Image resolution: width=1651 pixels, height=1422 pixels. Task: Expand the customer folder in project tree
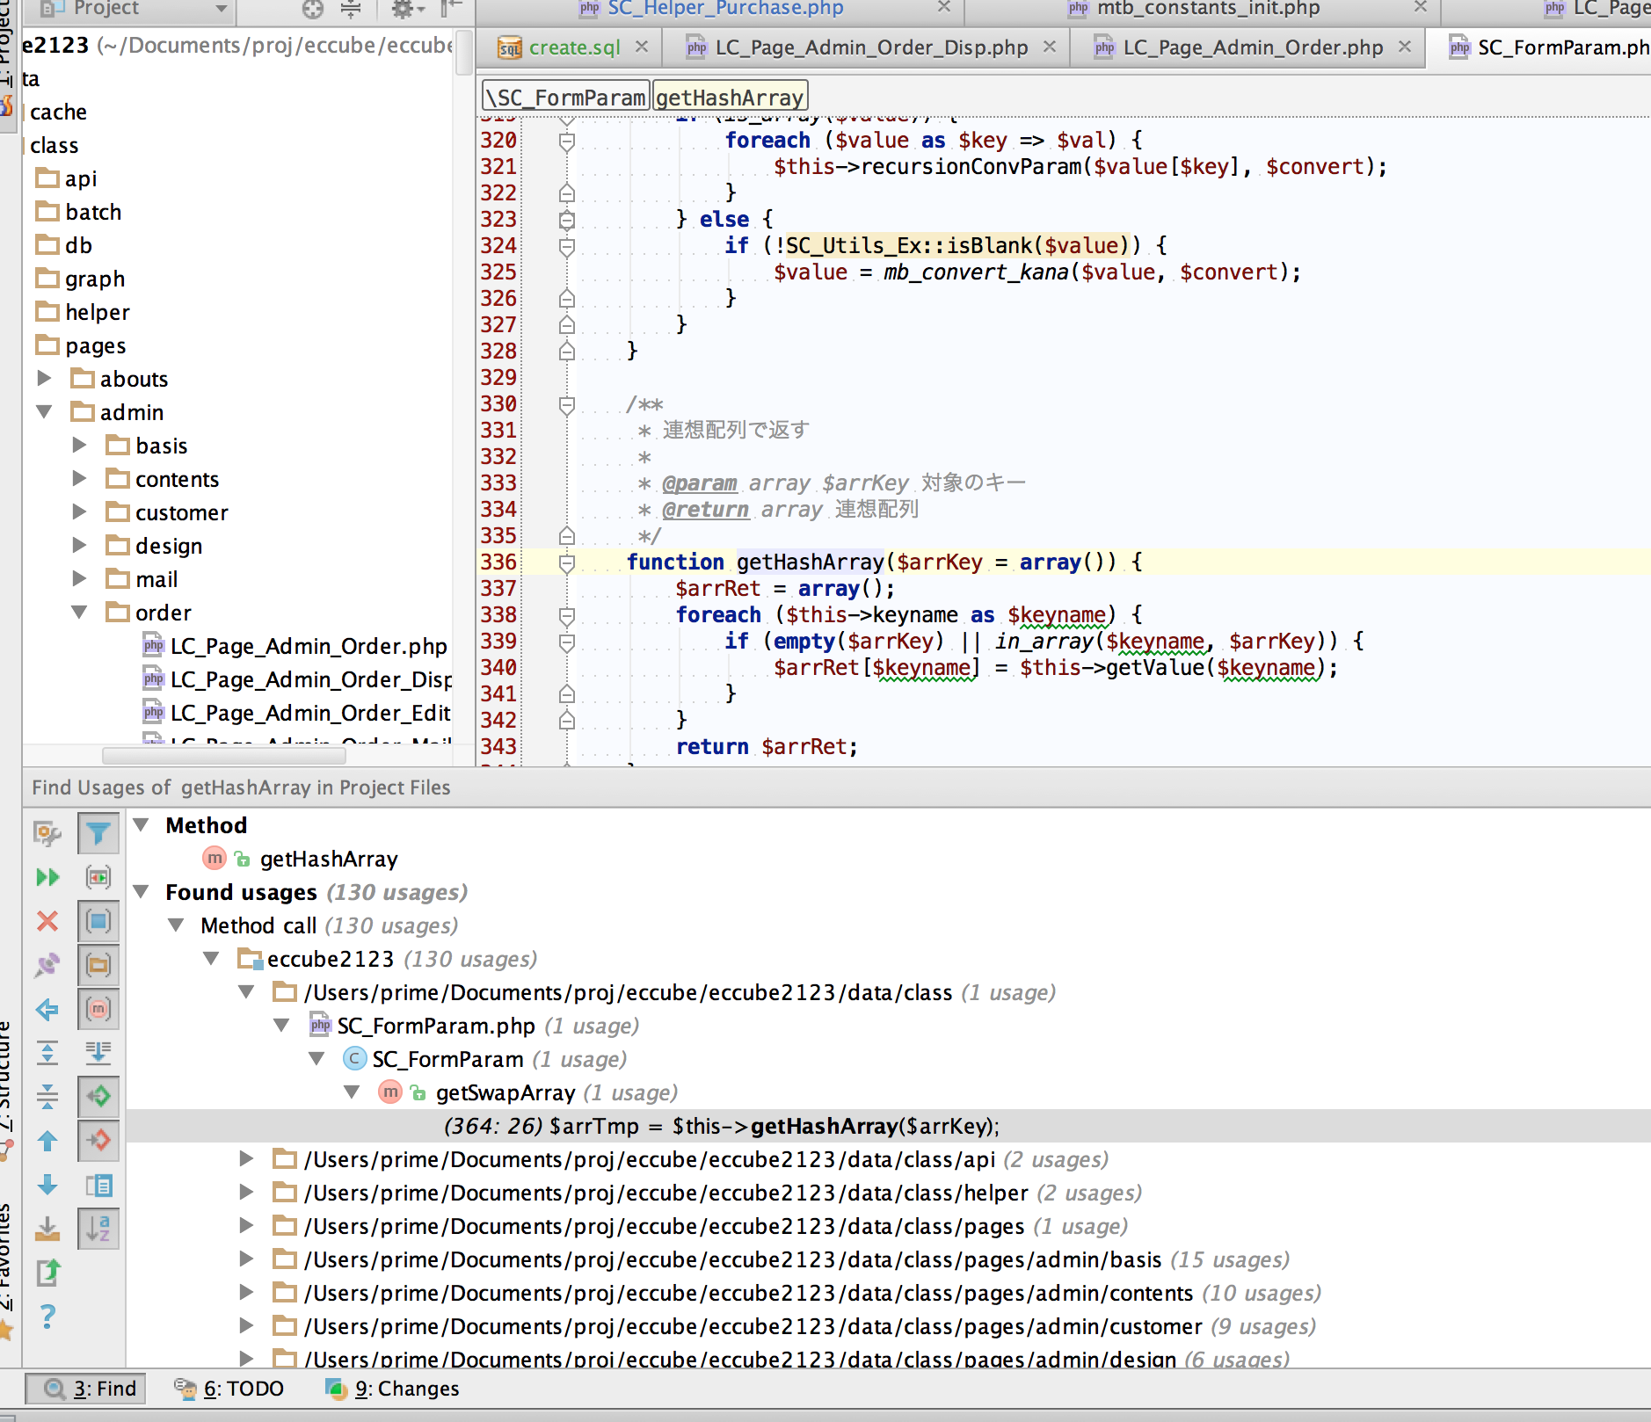click(79, 512)
